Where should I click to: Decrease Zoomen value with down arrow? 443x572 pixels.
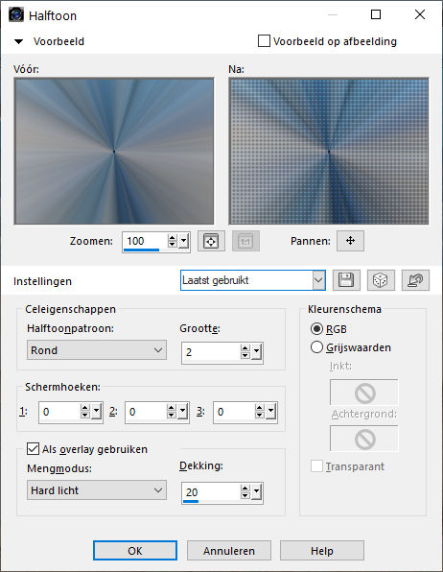point(172,245)
